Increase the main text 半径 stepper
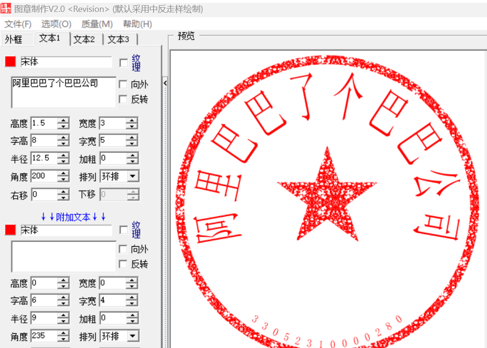 pyautogui.click(x=63, y=155)
